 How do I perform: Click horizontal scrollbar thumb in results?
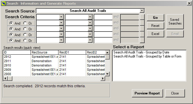[x=10, y=79]
